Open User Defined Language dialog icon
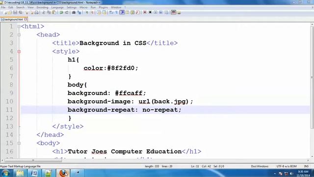314x177 pixels. tap(127, 12)
